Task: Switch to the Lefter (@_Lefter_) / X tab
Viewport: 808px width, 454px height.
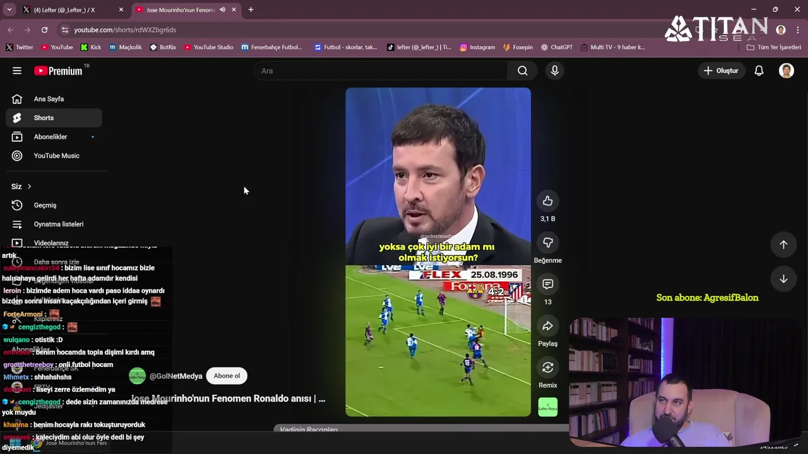Action: coord(73,9)
